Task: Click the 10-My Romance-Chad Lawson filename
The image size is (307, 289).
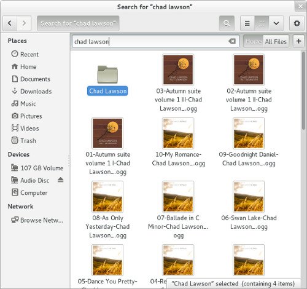Action: click(179, 159)
